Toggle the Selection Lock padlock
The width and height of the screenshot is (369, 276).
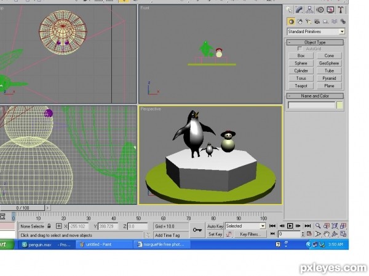(49, 226)
